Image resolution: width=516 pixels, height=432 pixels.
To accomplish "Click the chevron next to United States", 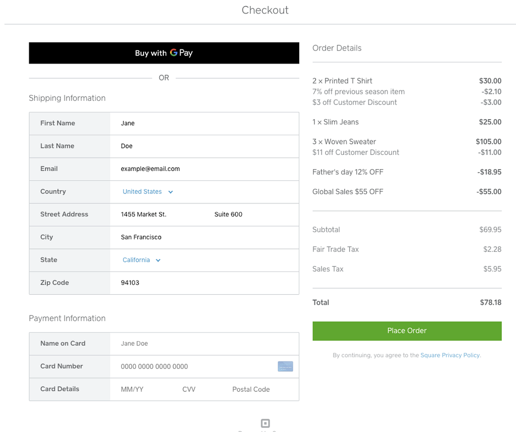I will [x=170, y=192].
